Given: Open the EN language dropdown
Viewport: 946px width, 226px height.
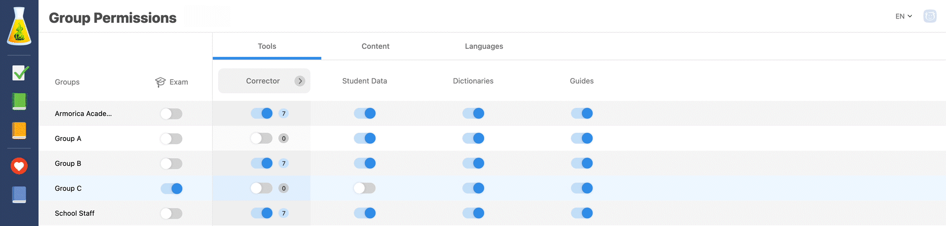Looking at the screenshot, I should pyautogui.click(x=904, y=16).
